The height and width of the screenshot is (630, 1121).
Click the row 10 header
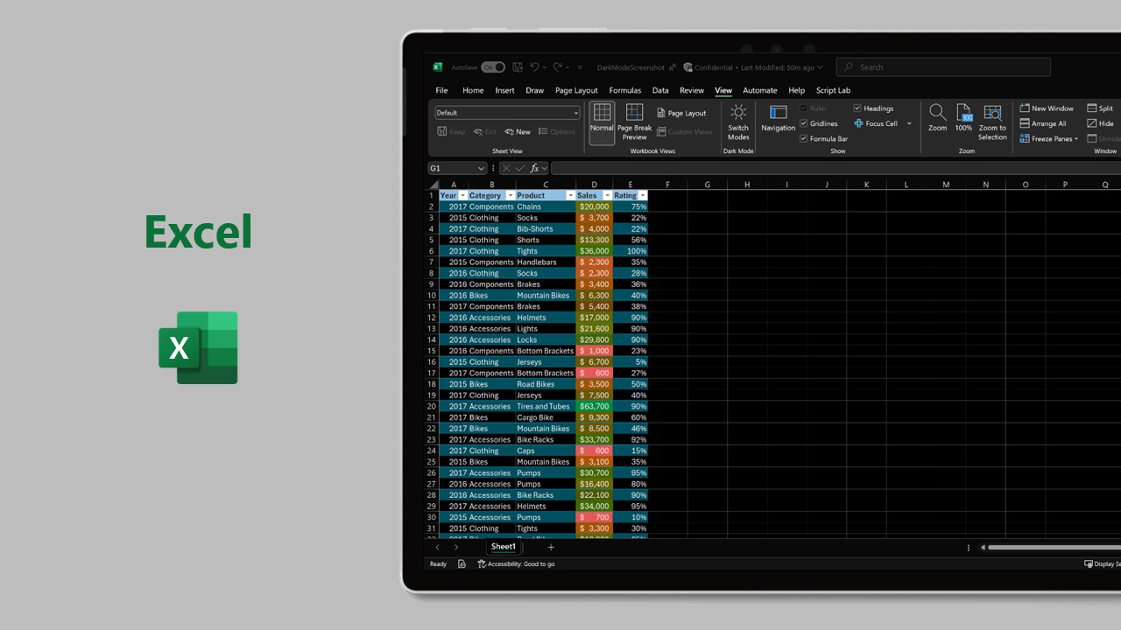pyautogui.click(x=432, y=296)
